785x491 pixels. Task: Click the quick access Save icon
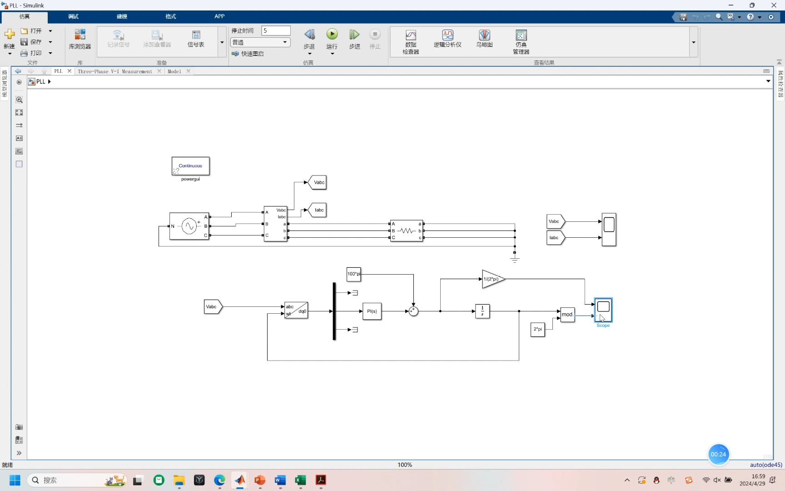[x=683, y=17]
